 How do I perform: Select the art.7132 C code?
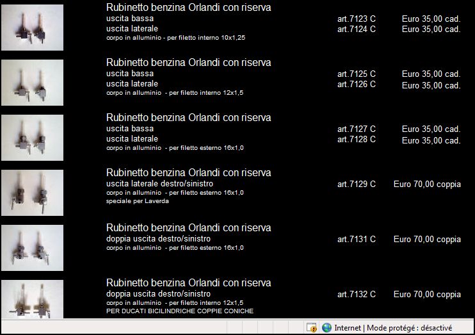click(357, 295)
